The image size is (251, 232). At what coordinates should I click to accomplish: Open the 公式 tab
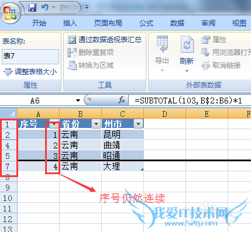[x=146, y=23]
